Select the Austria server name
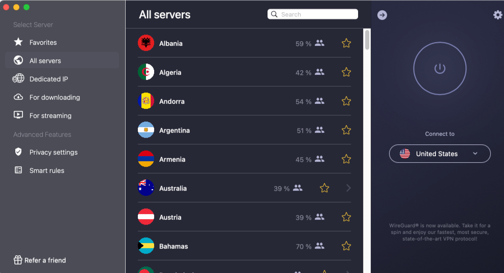 click(170, 217)
